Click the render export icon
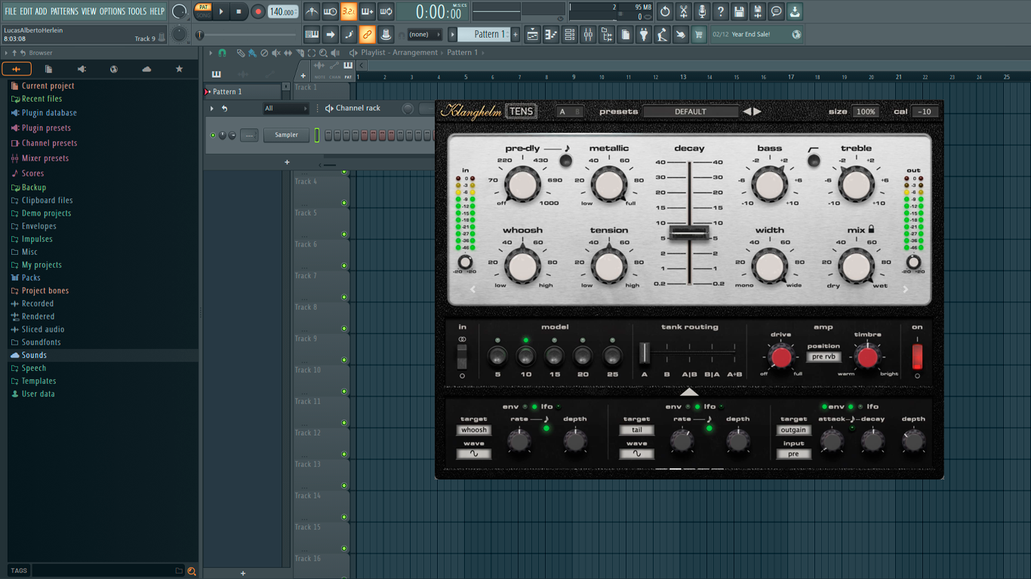 758,11
